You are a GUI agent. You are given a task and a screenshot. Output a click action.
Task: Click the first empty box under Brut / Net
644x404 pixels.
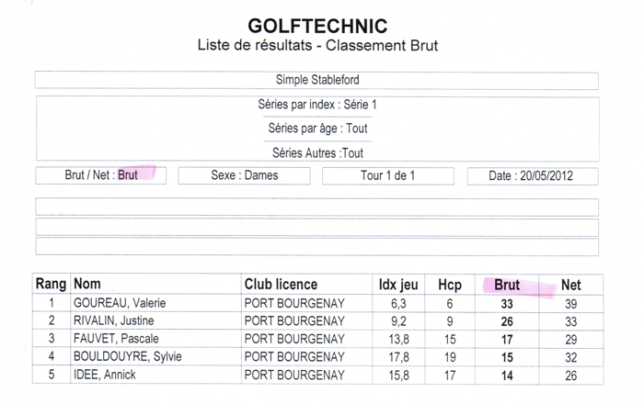coord(316,208)
